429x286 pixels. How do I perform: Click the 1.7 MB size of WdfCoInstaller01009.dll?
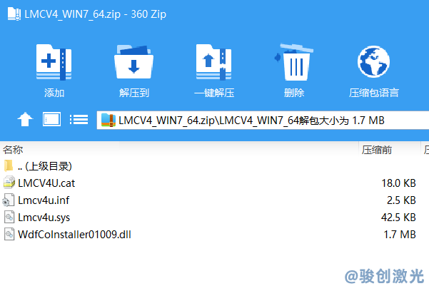click(400, 235)
